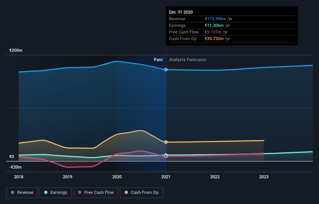
Task: Click the €35.732m cash from op value
Action: pos(214,39)
